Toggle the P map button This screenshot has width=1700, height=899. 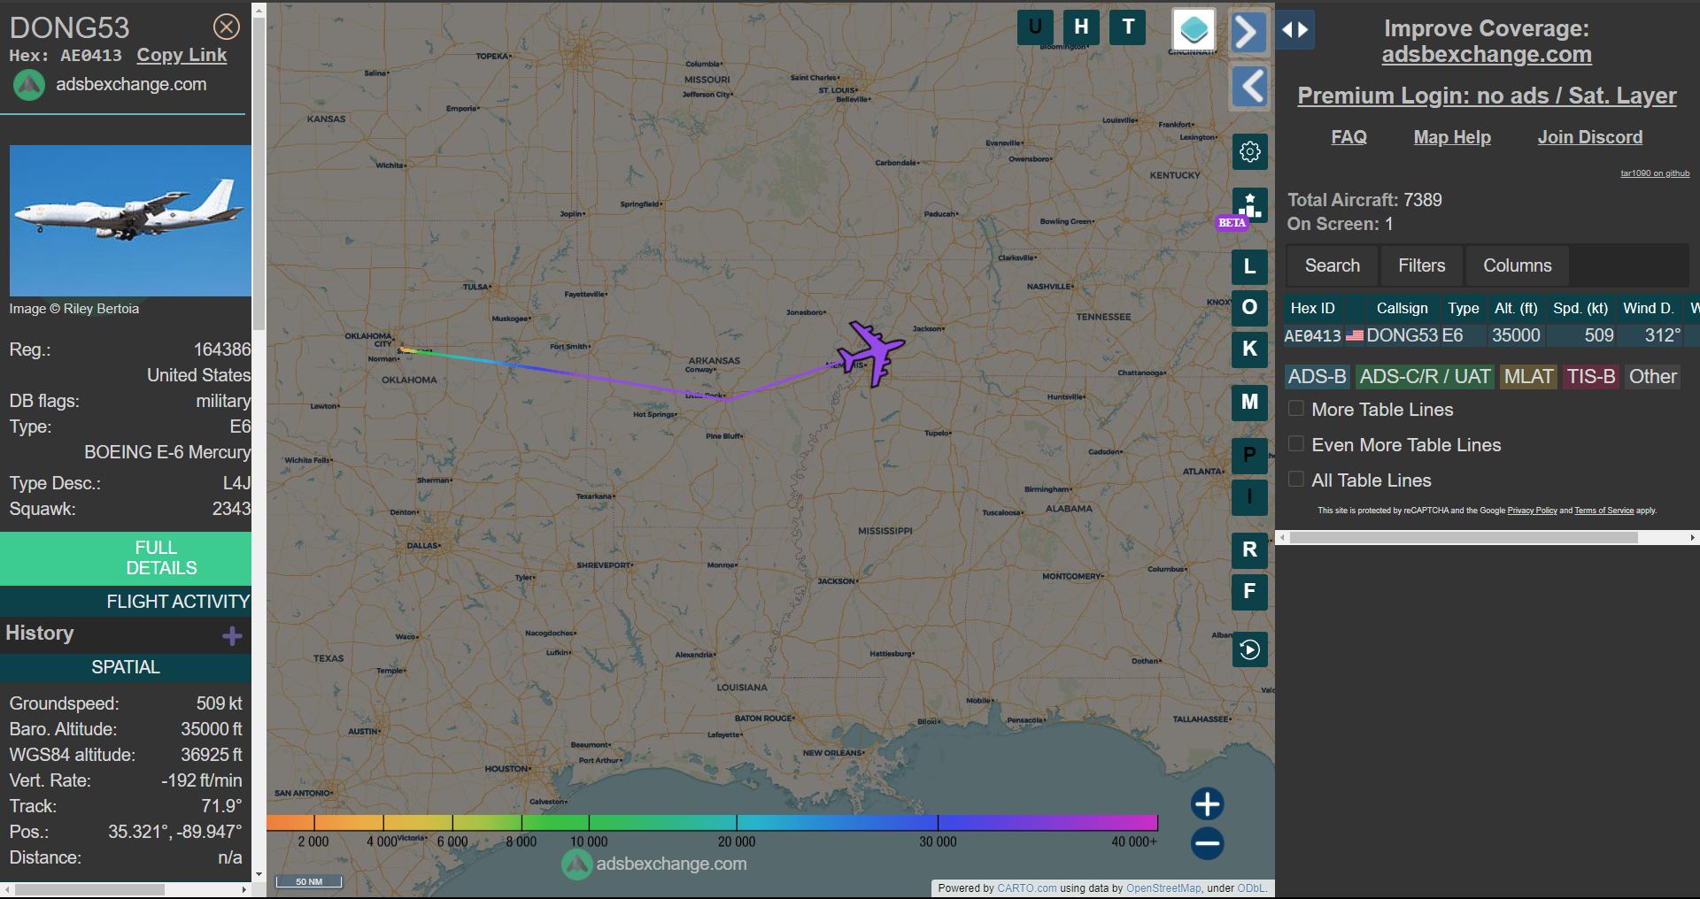coord(1249,455)
